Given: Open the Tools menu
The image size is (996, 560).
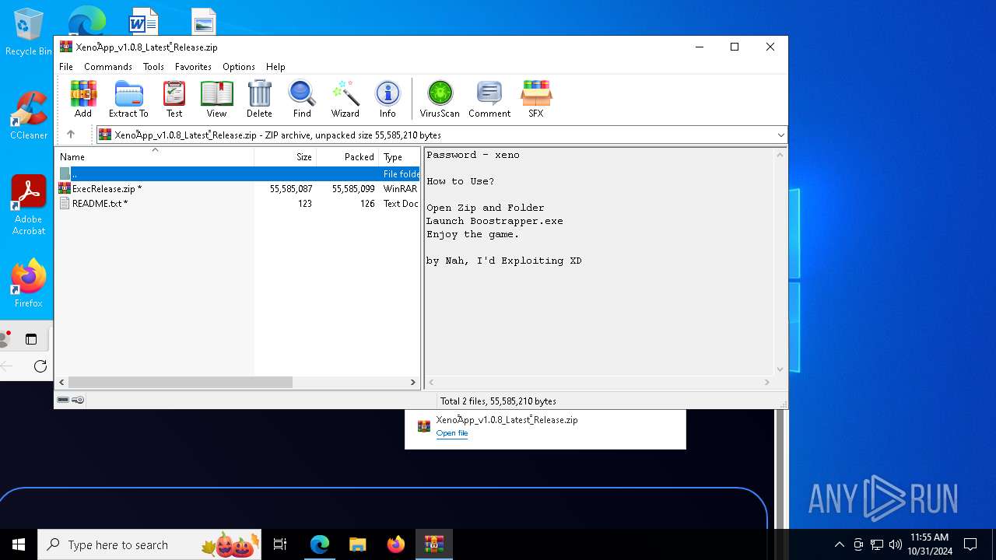Looking at the screenshot, I should (x=153, y=67).
